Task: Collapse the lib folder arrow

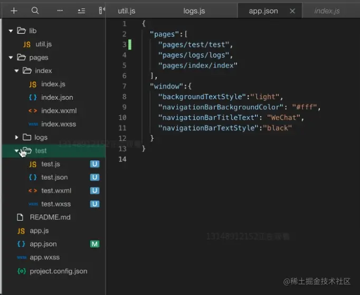Action: click(x=11, y=31)
